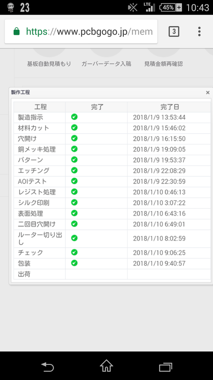The image size is (213, 380).
Task: Select the AOIテスト process row label
Action: pyautogui.click(x=32, y=181)
